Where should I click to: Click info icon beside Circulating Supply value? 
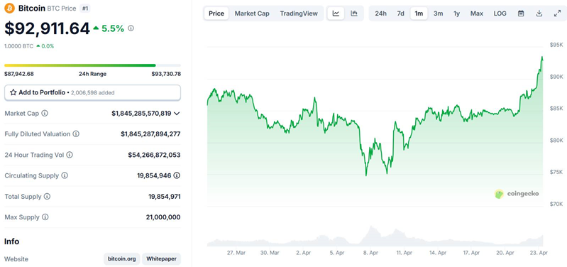point(177,175)
